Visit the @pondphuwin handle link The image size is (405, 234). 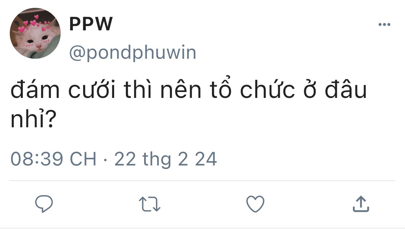pyautogui.click(x=133, y=53)
